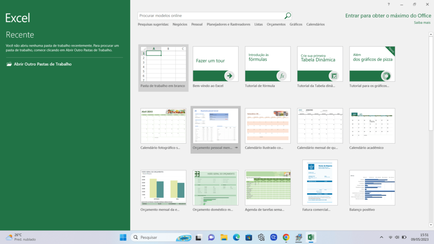Click the Procurar modelos online search field
Viewport: 434px width, 244px height.
(211, 16)
